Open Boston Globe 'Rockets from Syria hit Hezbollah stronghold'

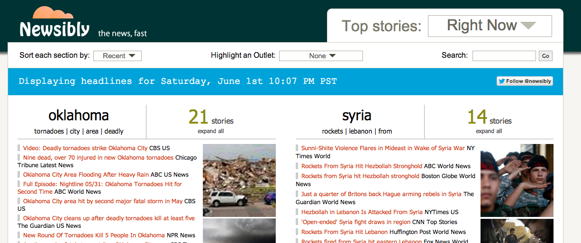360,176
